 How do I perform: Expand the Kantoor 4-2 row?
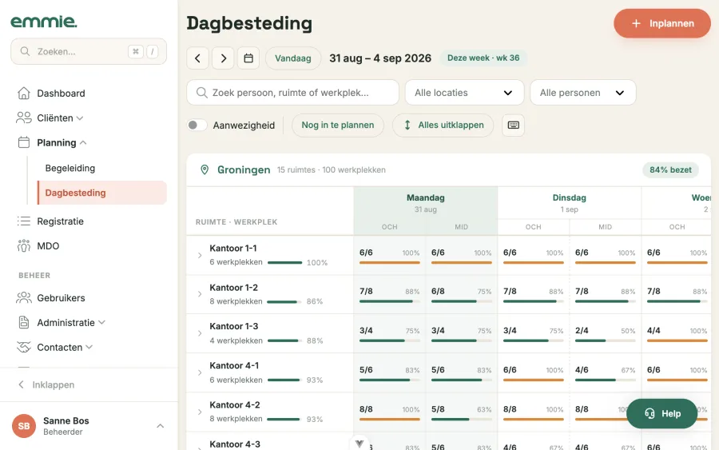tap(200, 412)
